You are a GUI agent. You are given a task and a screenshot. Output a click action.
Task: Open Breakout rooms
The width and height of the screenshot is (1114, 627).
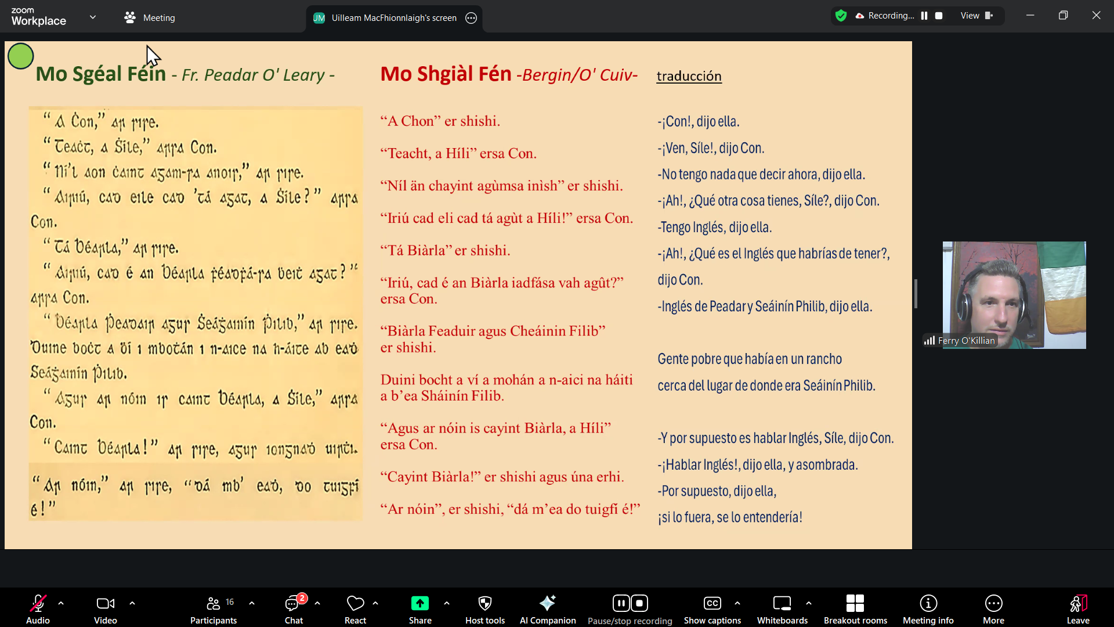tap(855, 604)
